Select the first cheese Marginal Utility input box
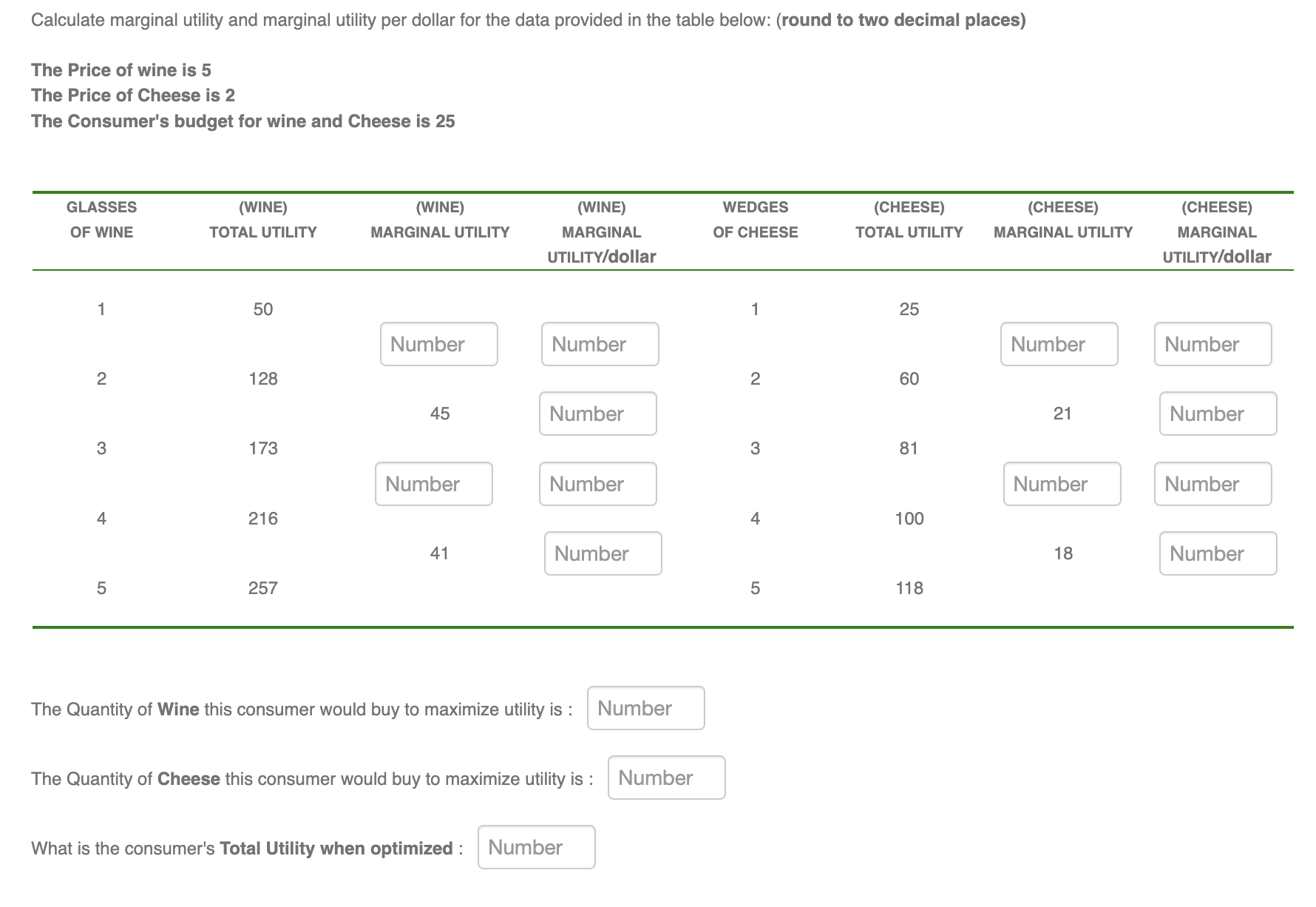The width and height of the screenshot is (1316, 907). [1059, 343]
